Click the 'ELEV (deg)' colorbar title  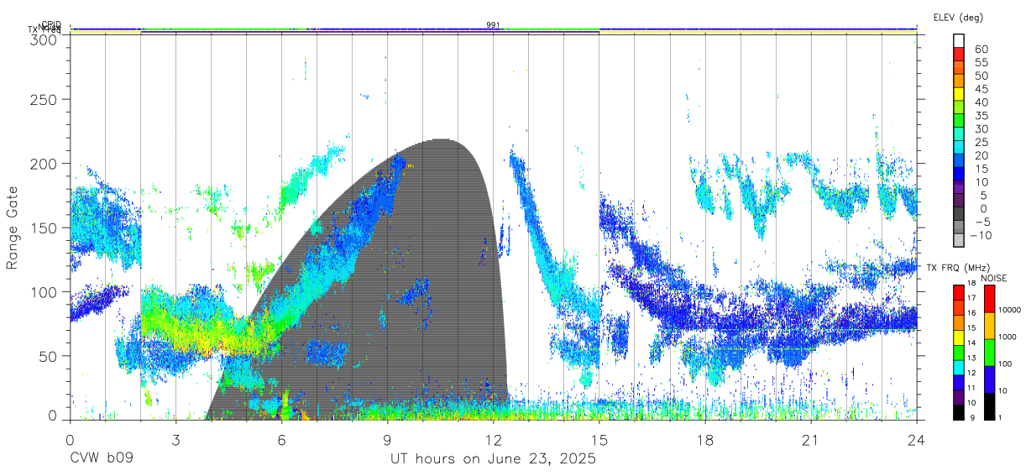(958, 16)
